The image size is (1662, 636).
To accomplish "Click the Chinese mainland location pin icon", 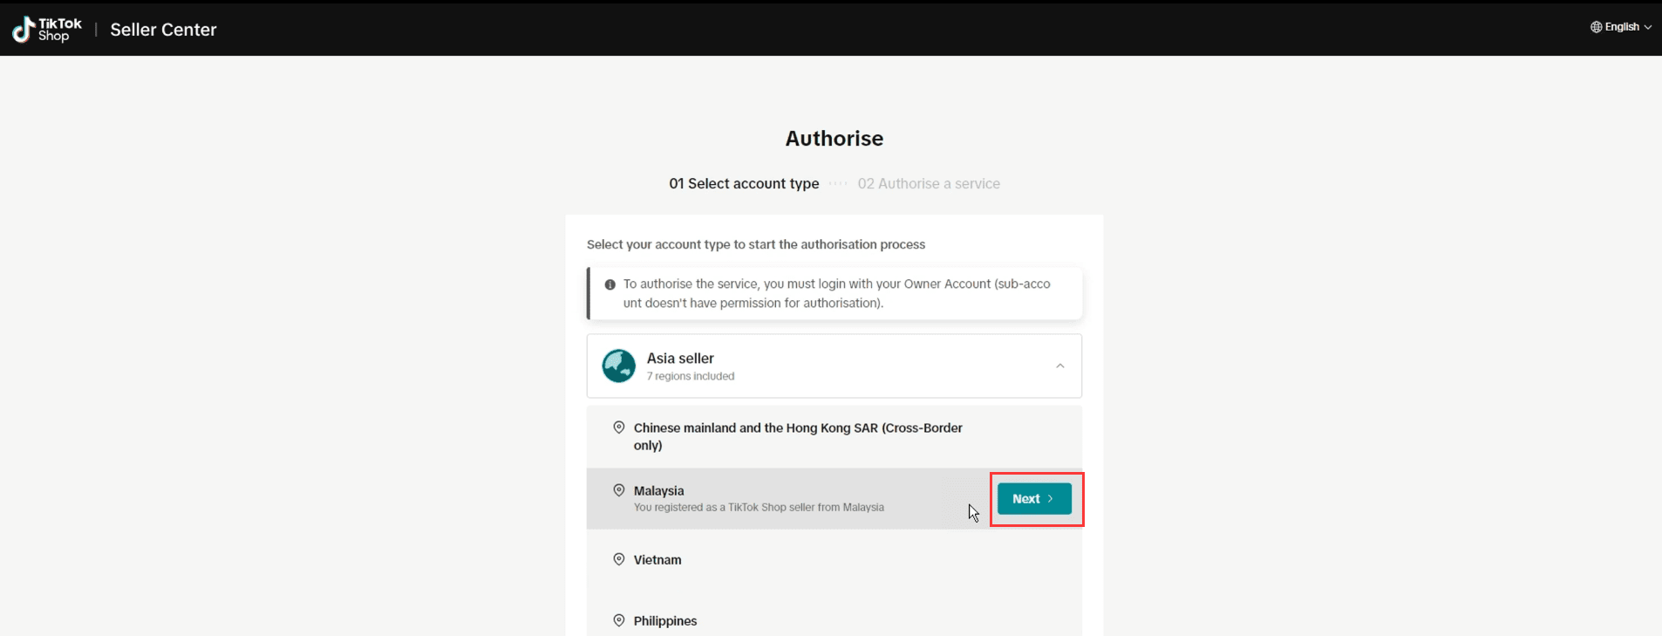I will [x=619, y=427].
